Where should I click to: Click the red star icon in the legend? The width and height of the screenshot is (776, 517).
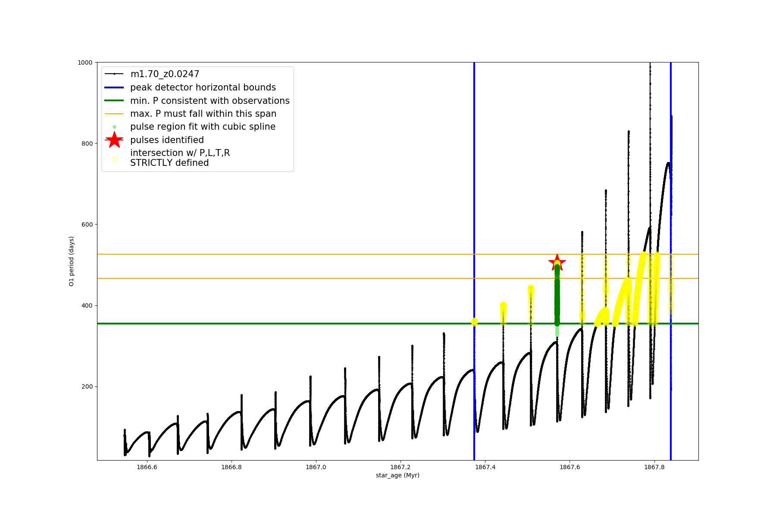(x=114, y=140)
